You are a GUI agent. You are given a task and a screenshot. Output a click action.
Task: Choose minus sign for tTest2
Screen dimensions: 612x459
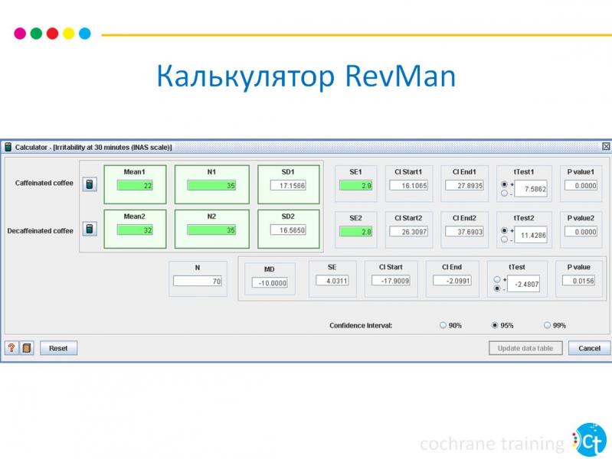click(x=504, y=239)
